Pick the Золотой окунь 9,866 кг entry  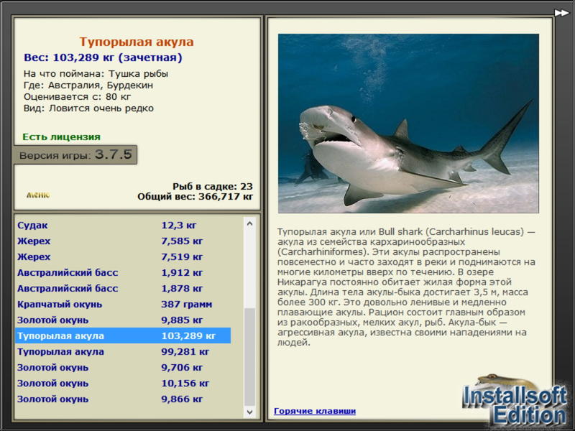pos(123,399)
